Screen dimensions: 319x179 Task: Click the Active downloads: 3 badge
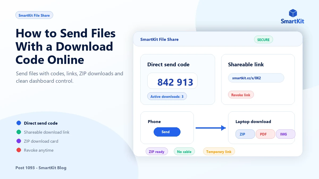pos(167,96)
